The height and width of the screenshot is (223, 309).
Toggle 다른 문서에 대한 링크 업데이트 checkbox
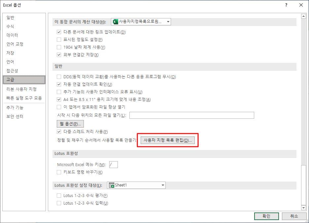pos(59,32)
